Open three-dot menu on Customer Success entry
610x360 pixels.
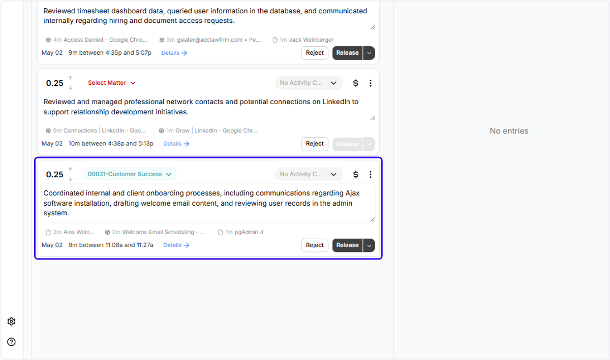(x=371, y=174)
